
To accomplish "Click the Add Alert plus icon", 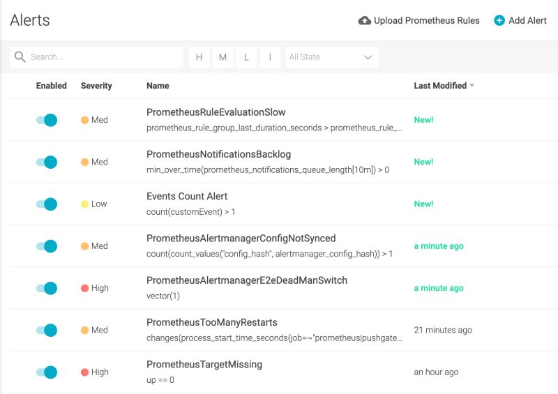I will [x=499, y=21].
